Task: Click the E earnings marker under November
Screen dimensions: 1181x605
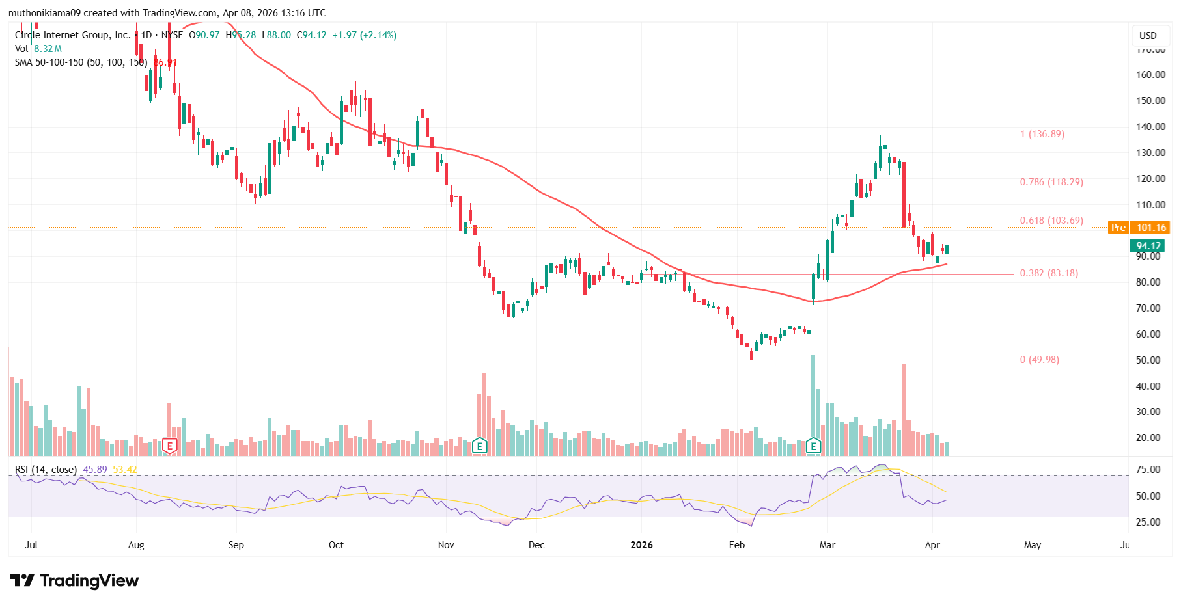Action: (x=480, y=446)
